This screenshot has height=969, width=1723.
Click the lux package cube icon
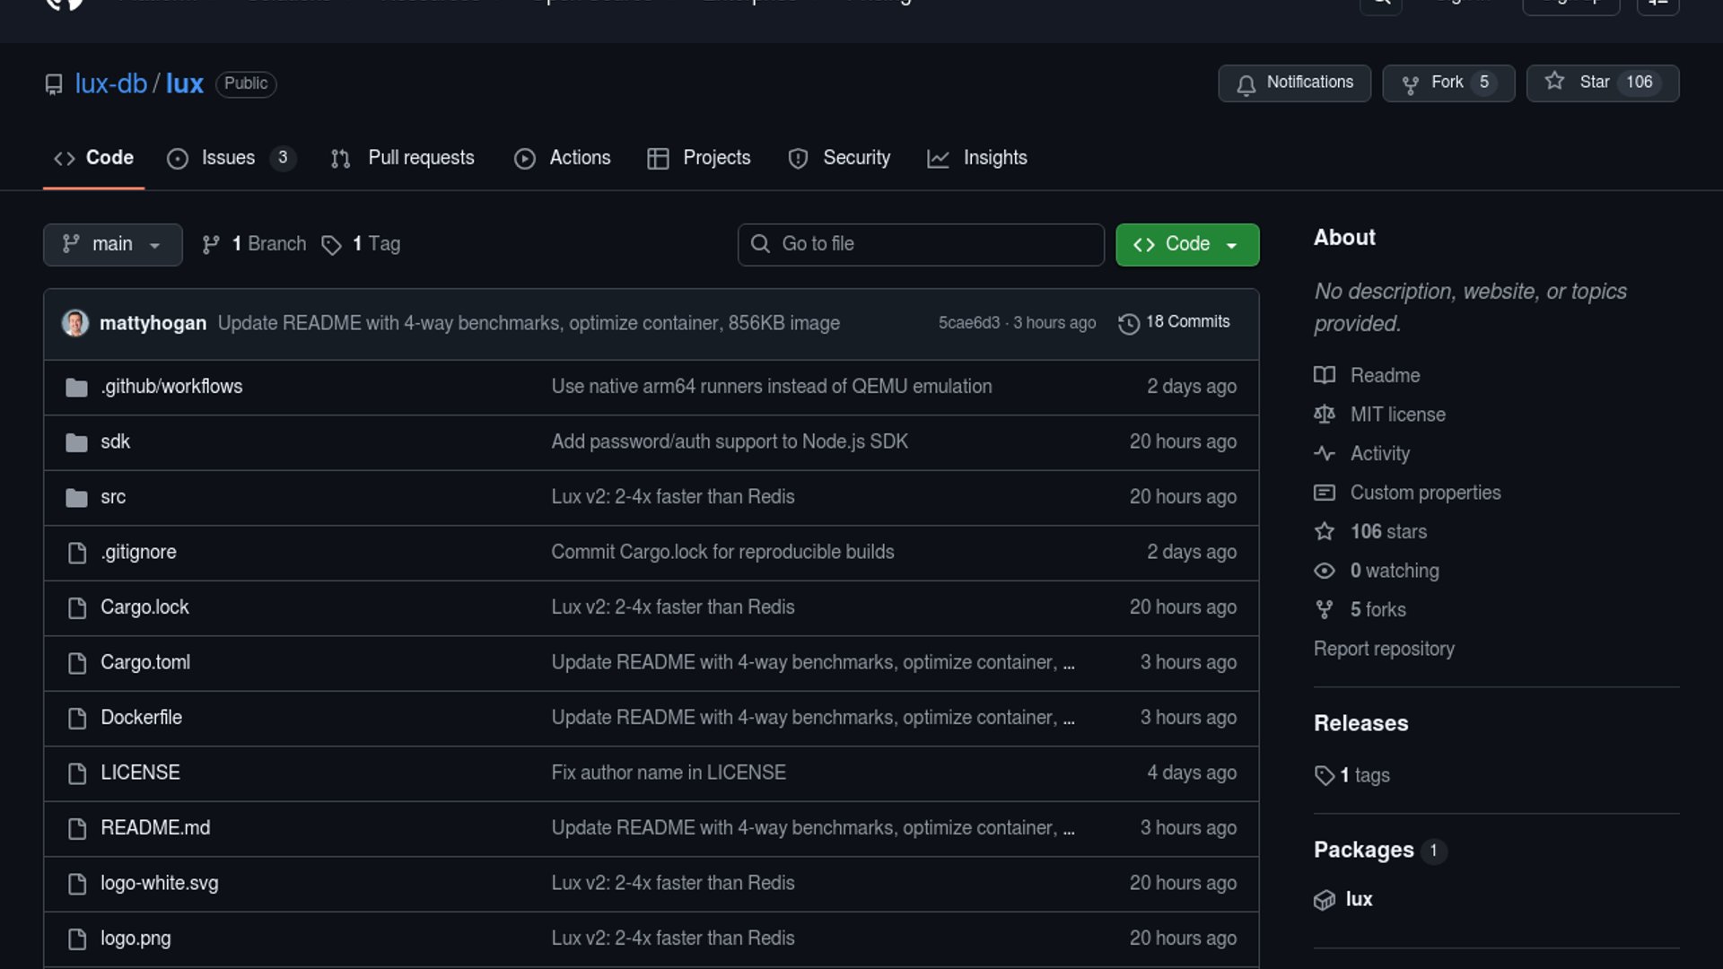[x=1324, y=900]
